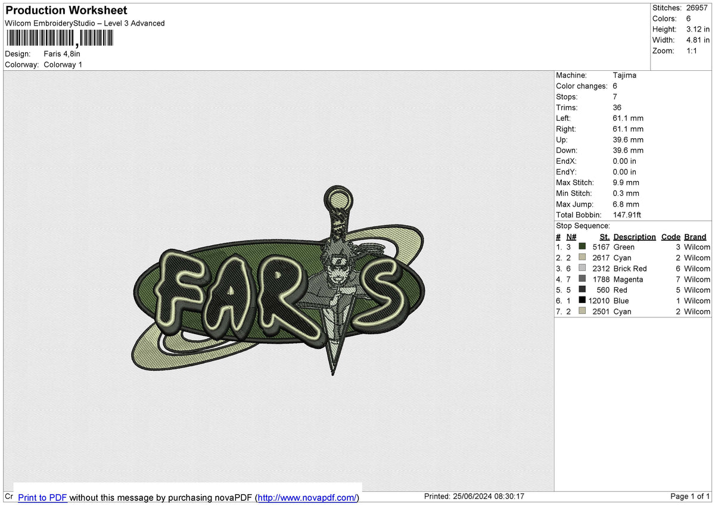Select the Max Jump value 6.8 mm

pyautogui.click(x=626, y=204)
